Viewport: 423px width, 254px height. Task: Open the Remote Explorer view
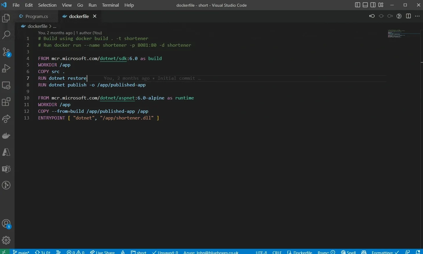6,85
